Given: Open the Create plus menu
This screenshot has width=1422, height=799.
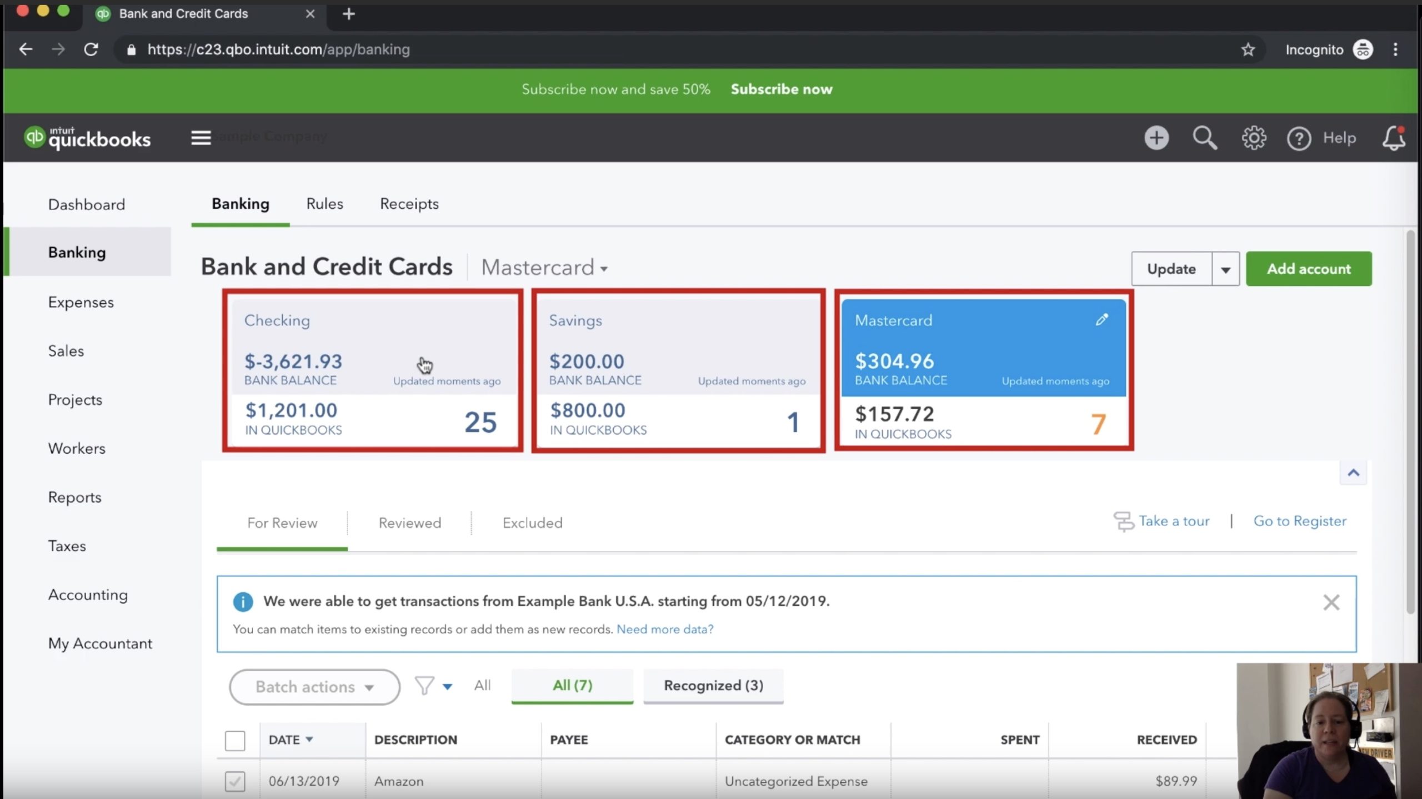Looking at the screenshot, I should [1156, 138].
